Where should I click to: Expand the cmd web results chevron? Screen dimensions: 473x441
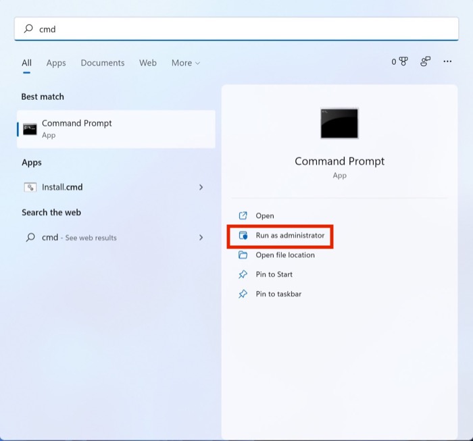tap(201, 238)
